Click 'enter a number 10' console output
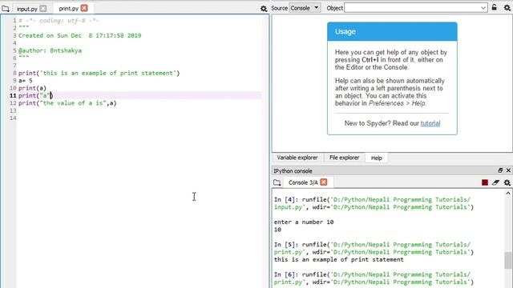 coord(304,222)
